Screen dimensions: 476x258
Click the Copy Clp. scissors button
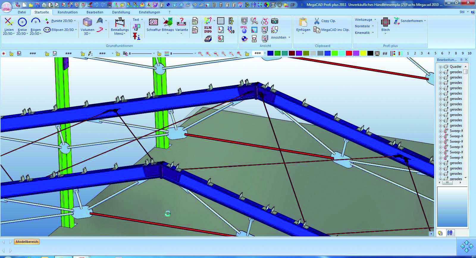325,21
